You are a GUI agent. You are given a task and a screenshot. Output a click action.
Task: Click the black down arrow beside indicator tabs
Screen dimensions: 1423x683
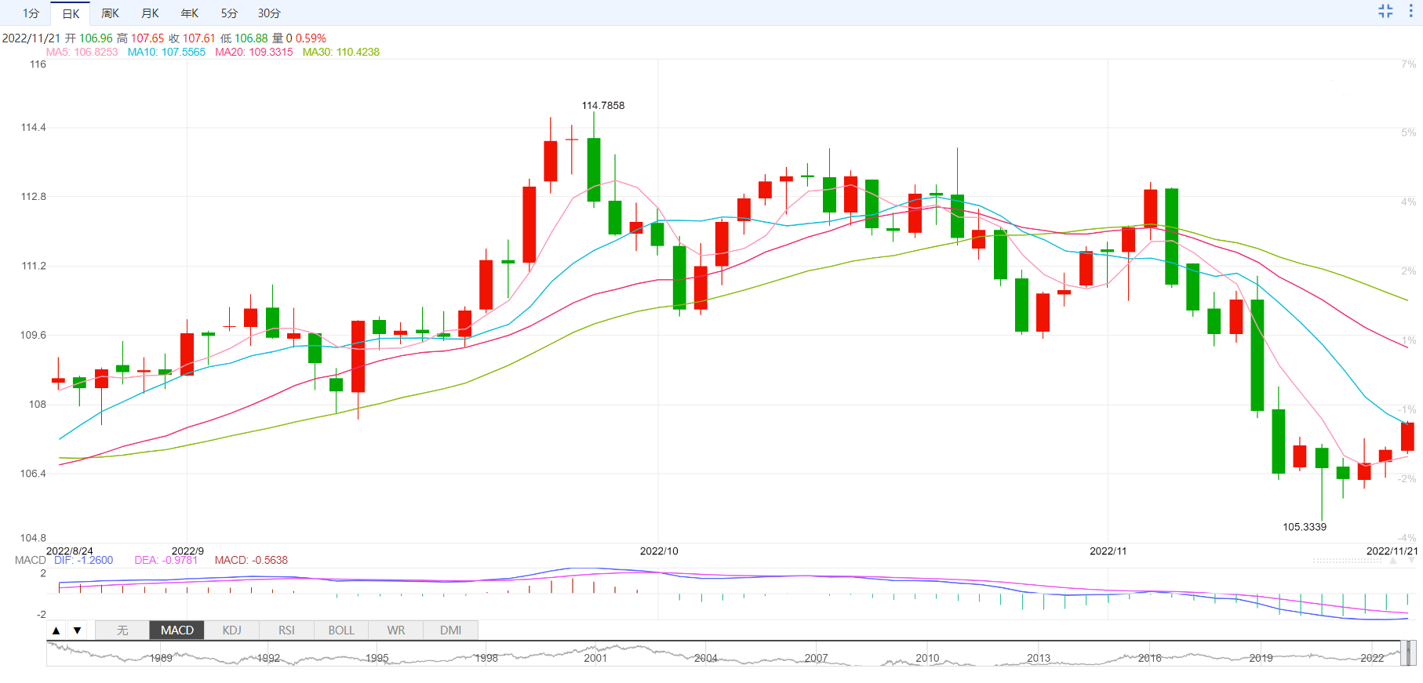pos(77,630)
